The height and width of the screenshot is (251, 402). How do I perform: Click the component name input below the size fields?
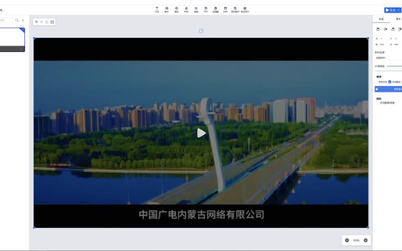pyautogui.click(x=388, y=58)
